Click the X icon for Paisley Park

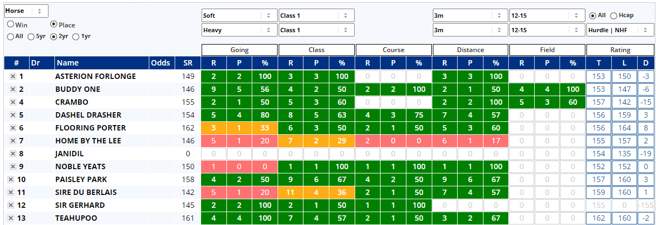pyautogui.click(x=11, y=179)
